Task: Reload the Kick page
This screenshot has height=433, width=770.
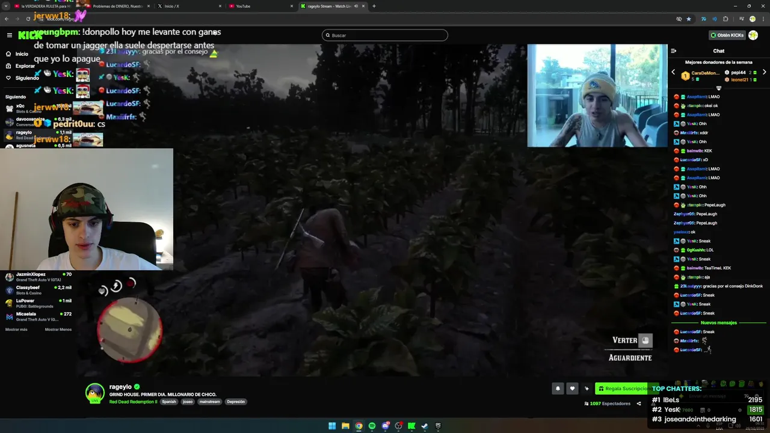Action: click(28, 19)
